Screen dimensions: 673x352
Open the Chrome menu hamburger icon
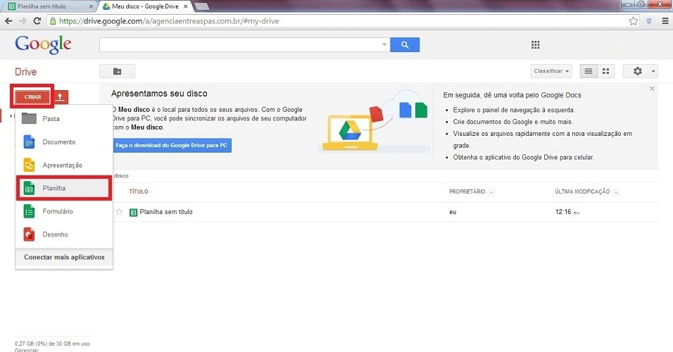click(665, 20)
